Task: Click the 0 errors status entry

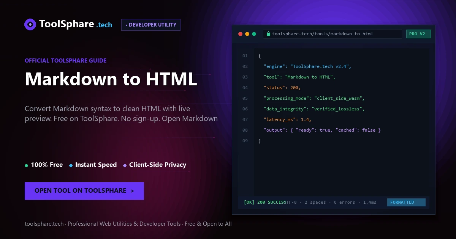Action: [344, 202]
